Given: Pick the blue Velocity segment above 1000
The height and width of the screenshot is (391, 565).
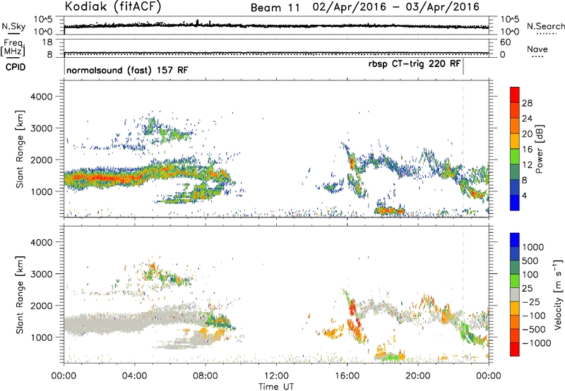Looking at the screenshot, I should click(x=515, y=240).
